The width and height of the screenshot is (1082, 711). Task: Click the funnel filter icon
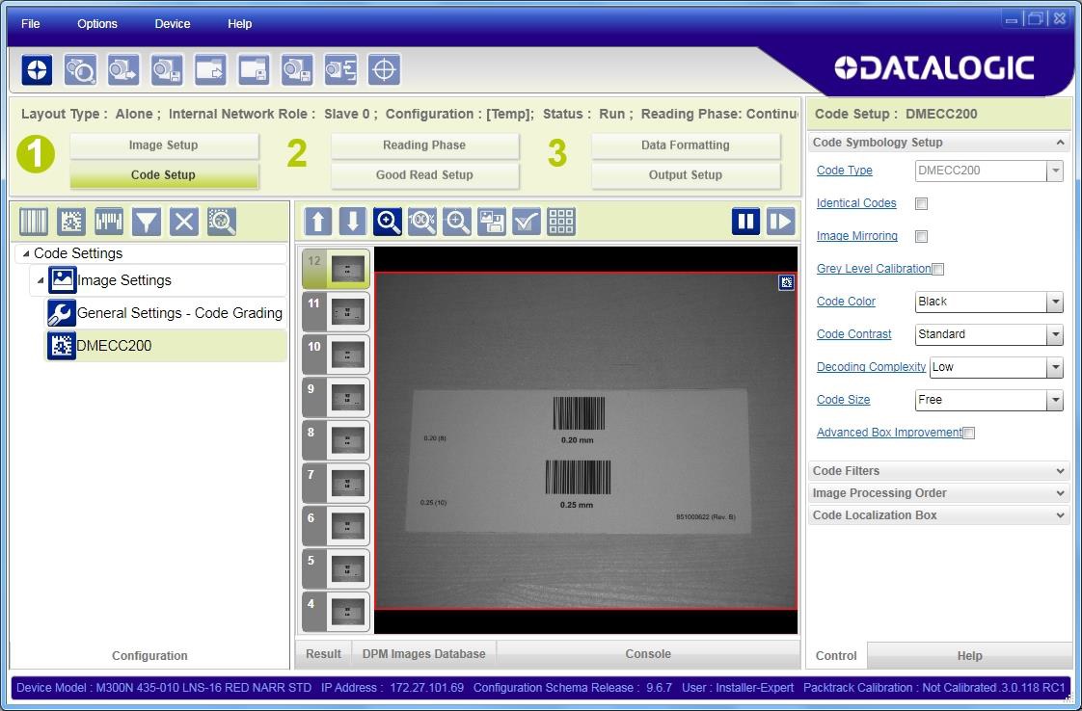click(147, 222)
